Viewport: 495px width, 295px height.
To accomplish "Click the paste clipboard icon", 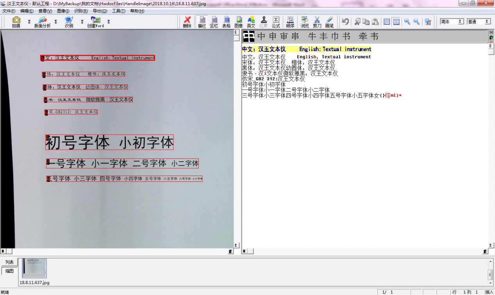I will click(375, 21).
